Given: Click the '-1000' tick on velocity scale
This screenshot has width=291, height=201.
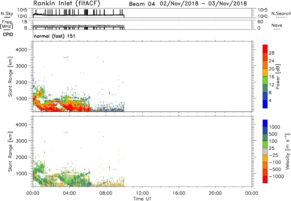Looking at the screenshot, I should (x=276, y=176).
